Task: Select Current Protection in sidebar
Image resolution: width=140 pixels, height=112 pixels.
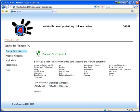Action: pos(16,51)
